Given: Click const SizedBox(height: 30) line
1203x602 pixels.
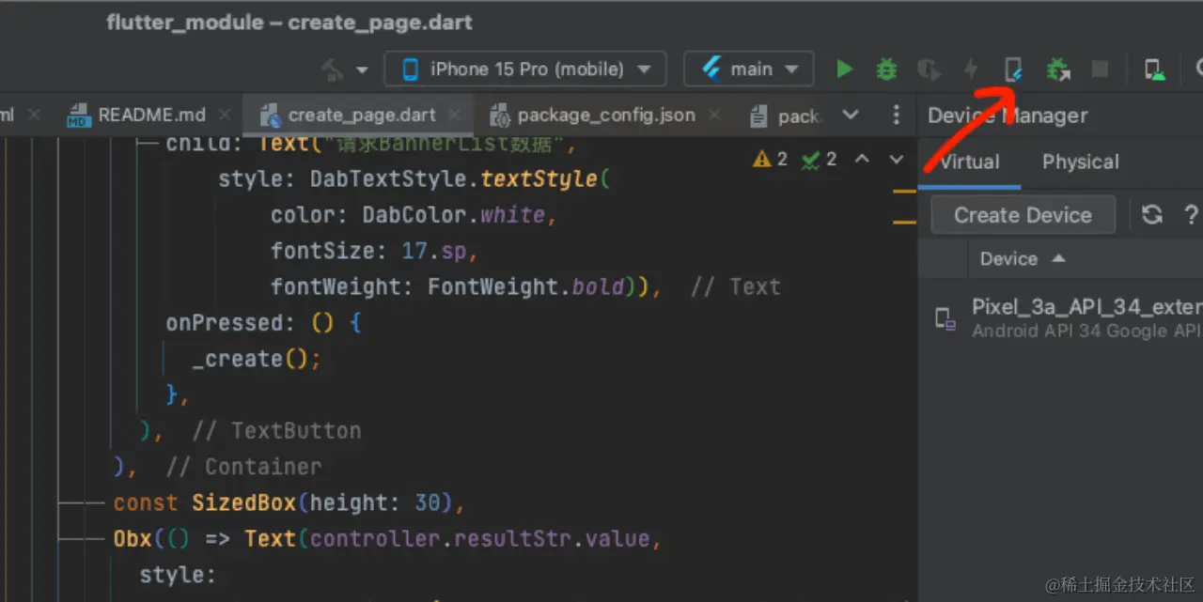Looking at the screenshot, I should point(289,502).
